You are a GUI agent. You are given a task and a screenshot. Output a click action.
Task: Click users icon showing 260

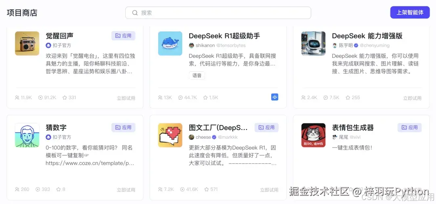[17, 189]
